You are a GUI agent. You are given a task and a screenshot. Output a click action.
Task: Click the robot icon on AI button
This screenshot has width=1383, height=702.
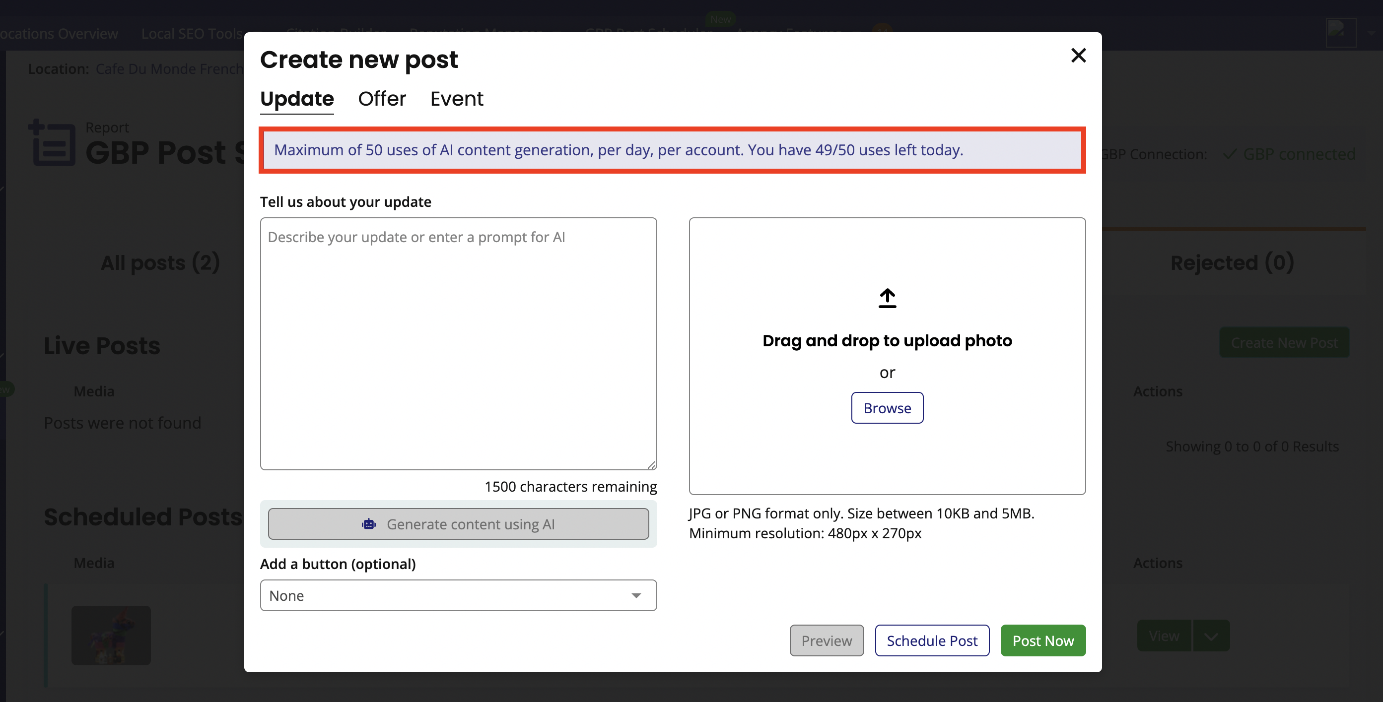click(369, 524)
